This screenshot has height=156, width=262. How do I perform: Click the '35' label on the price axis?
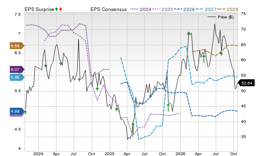244,137
